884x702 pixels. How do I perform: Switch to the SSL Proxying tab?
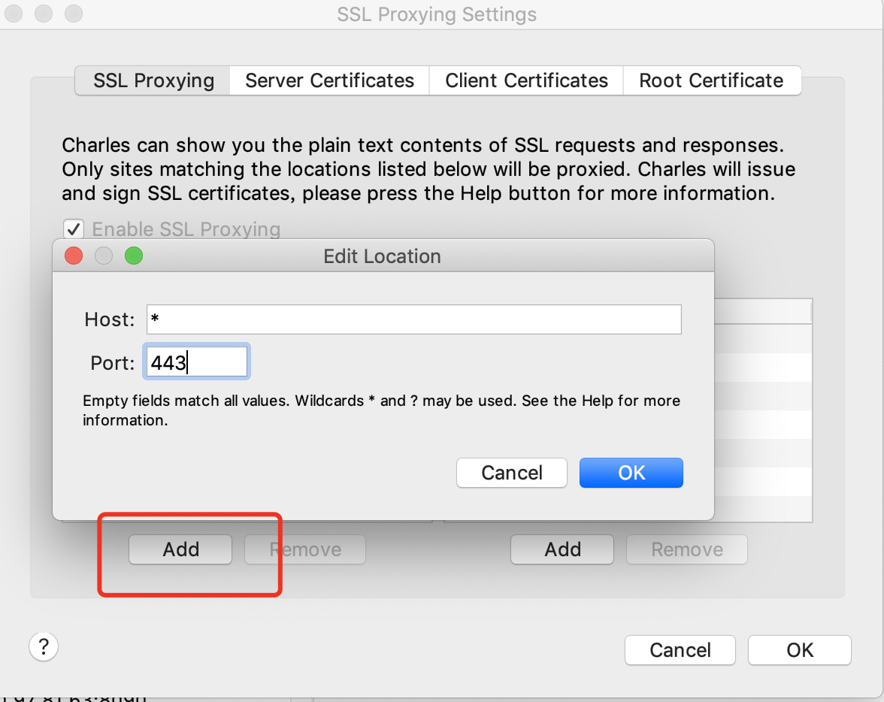[x=153, y=80]
